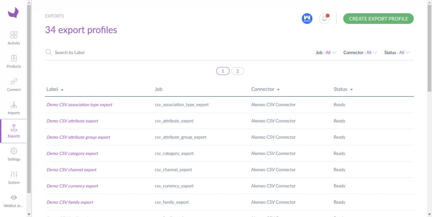The image size is (432, 217).
Task: Open the Activity section in the sidebar
Action: [x=14, y=38]
